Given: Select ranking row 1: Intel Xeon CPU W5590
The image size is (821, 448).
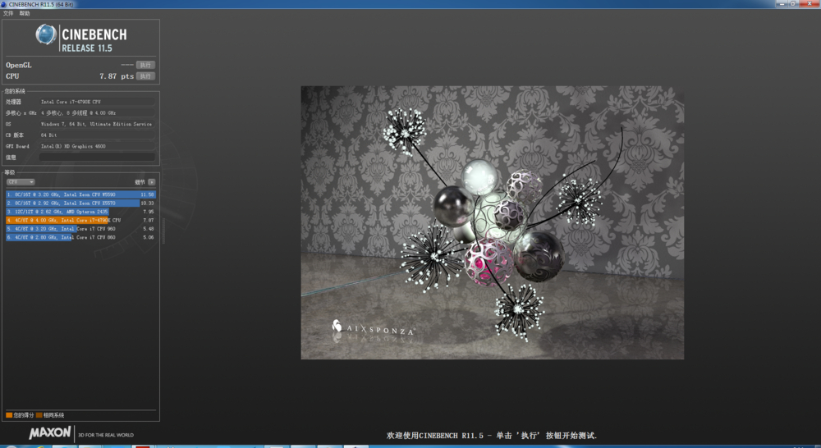Looking at the screenshot, I should click(x=80, y=194).
